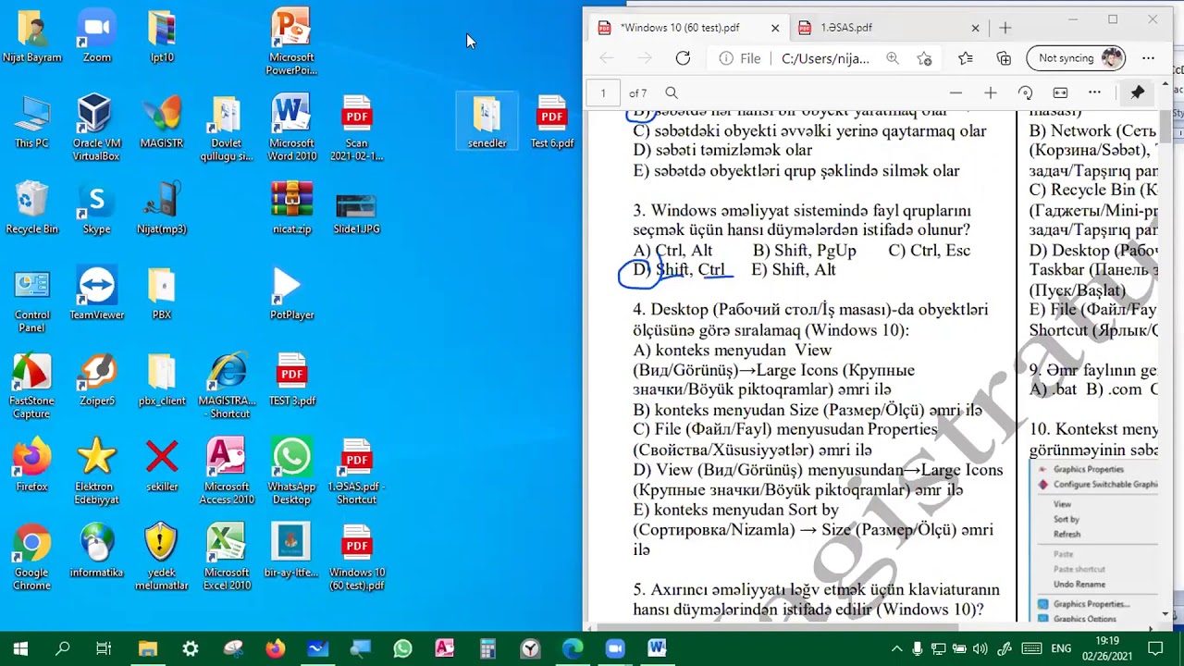Click the PDF search magnifier icon
The height and width of the screenshot is (666, 1184).
(x=672, y=92)
